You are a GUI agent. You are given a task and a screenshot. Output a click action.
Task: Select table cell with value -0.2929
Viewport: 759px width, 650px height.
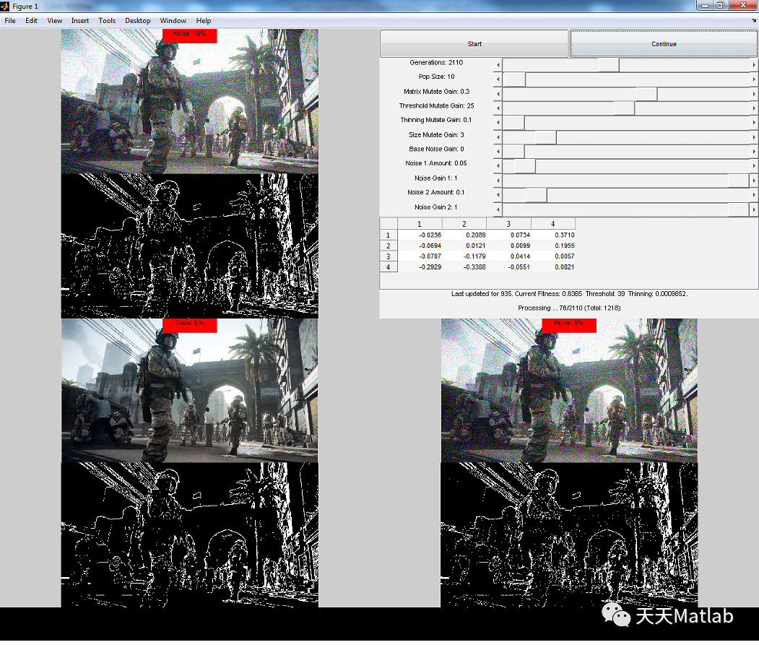(x=420, y=267)
